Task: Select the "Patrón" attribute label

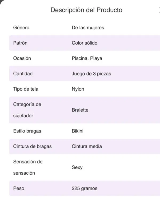Action: 20,43
